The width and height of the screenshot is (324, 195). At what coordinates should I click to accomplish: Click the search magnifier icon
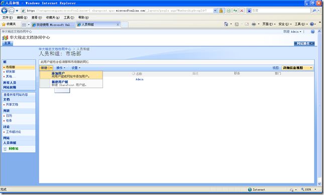[314, 11]
